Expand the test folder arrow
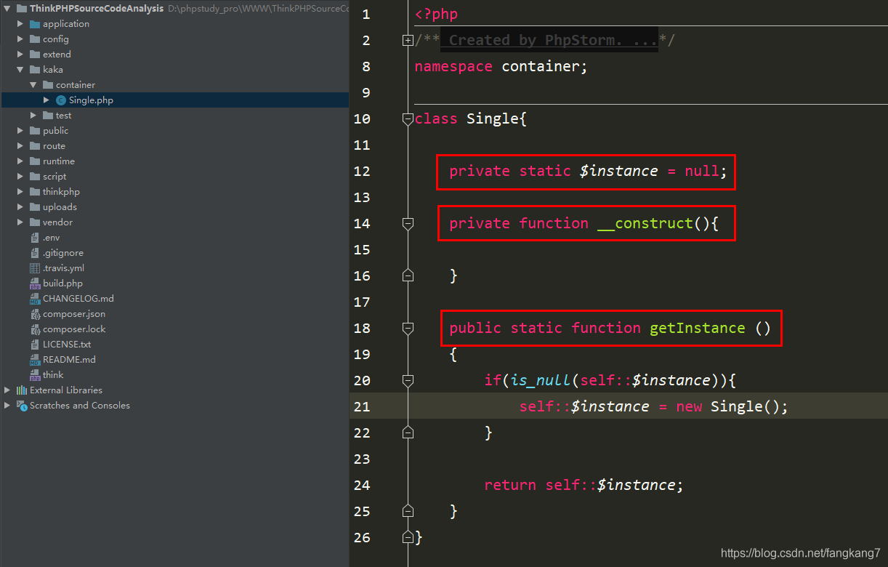The width and height of the screenshot is (888, 567). point(33,116)
